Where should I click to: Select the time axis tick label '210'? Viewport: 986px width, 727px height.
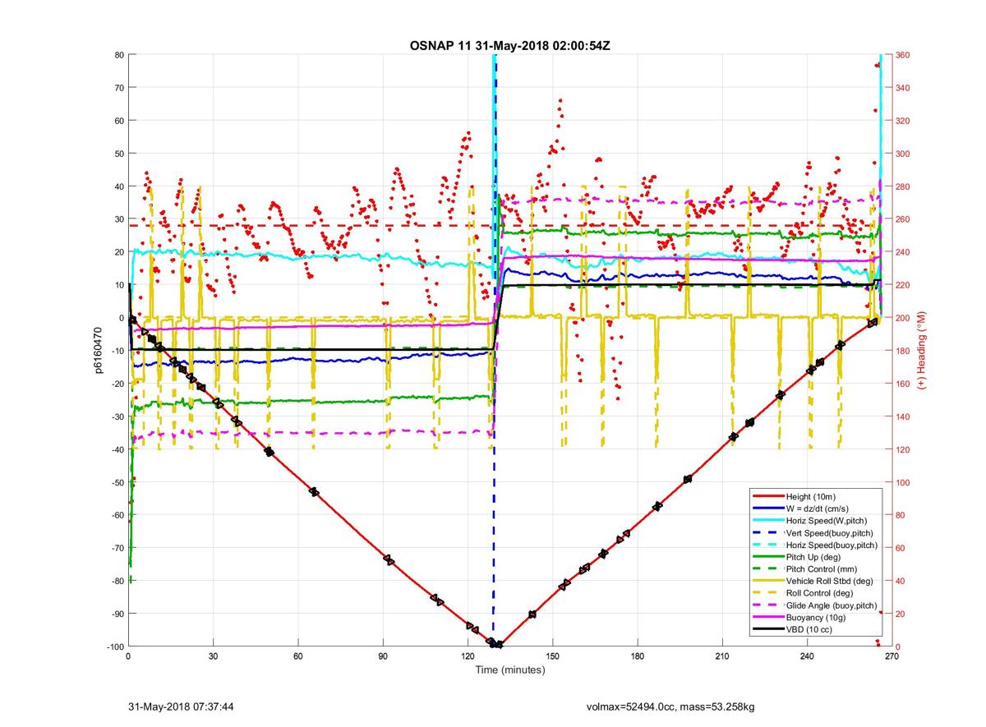pyautogui.click(x=722, y=657)
